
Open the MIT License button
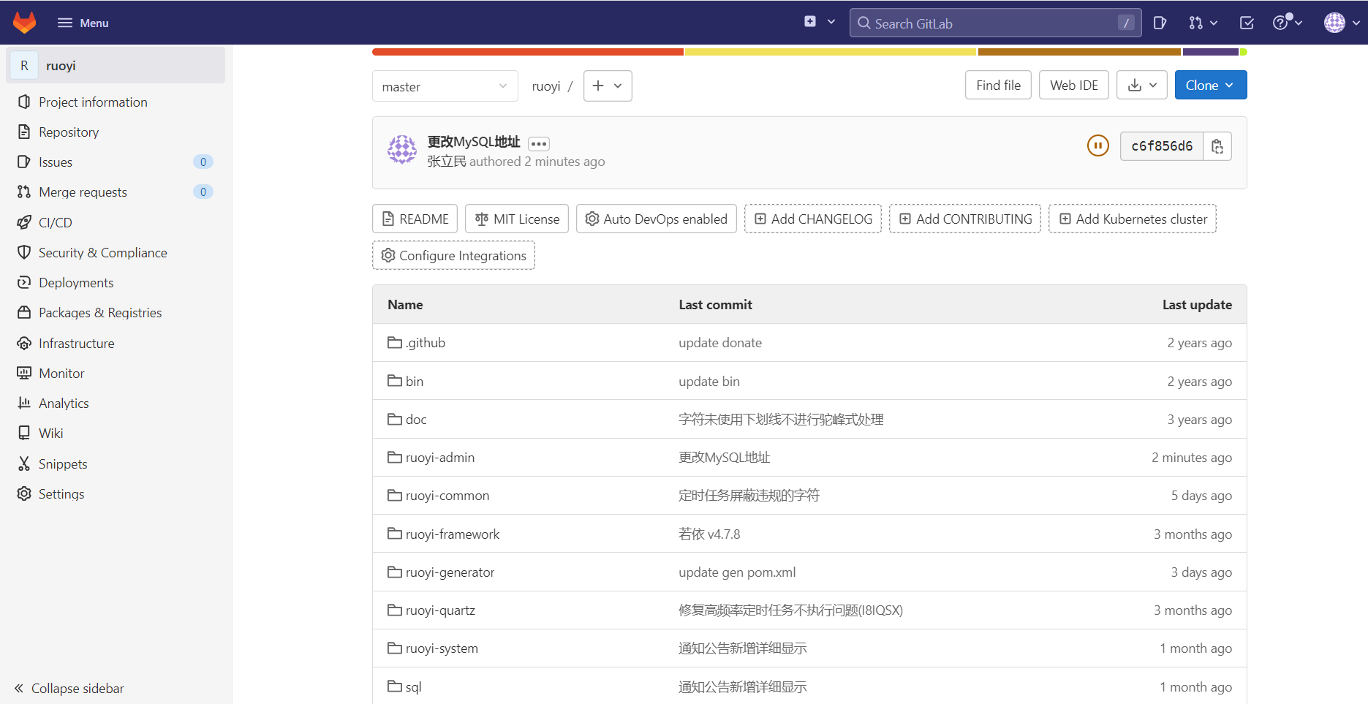pos(517,219)
